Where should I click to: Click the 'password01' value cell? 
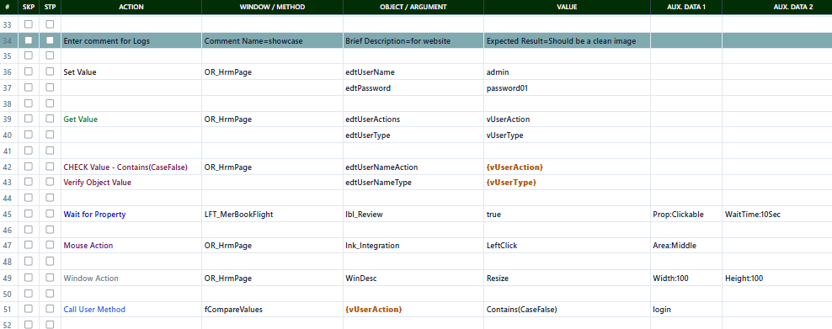pos(568,88)
